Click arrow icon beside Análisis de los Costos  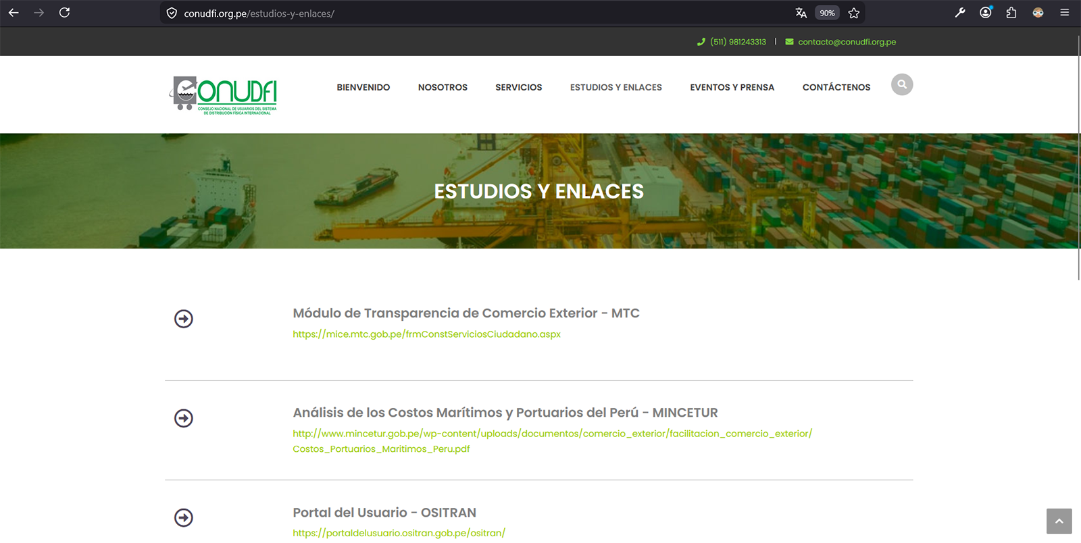click(184, 418)
